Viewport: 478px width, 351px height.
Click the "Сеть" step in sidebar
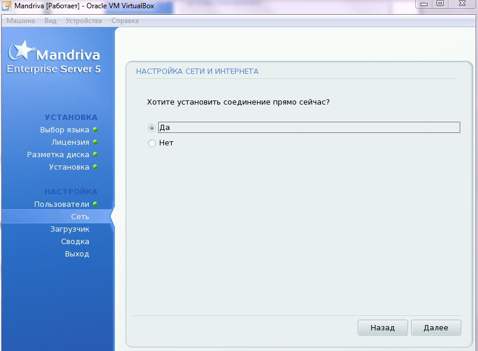coord(80,216)
